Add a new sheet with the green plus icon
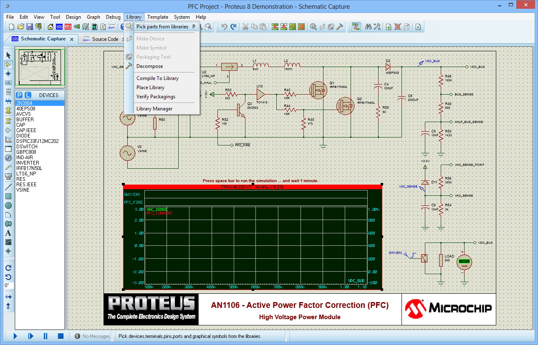The width and height of the screenshot is (538, 345). 389,27
